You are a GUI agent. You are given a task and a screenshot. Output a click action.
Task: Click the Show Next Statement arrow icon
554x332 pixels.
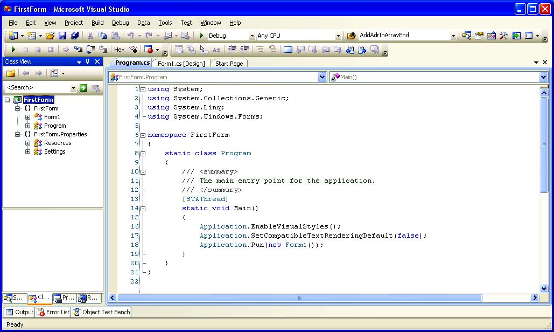(66, 50)
